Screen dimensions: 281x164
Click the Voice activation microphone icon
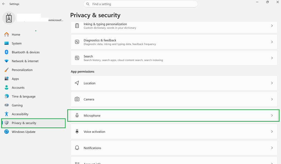pyautogui.click(x=77, y=131)
